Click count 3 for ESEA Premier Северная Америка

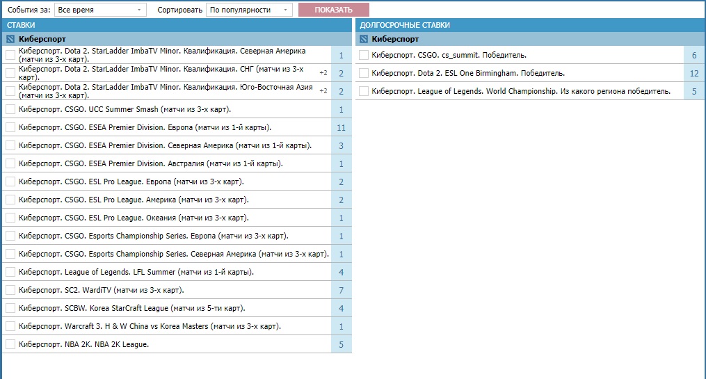pyautogui.click(x=342, y=145)
